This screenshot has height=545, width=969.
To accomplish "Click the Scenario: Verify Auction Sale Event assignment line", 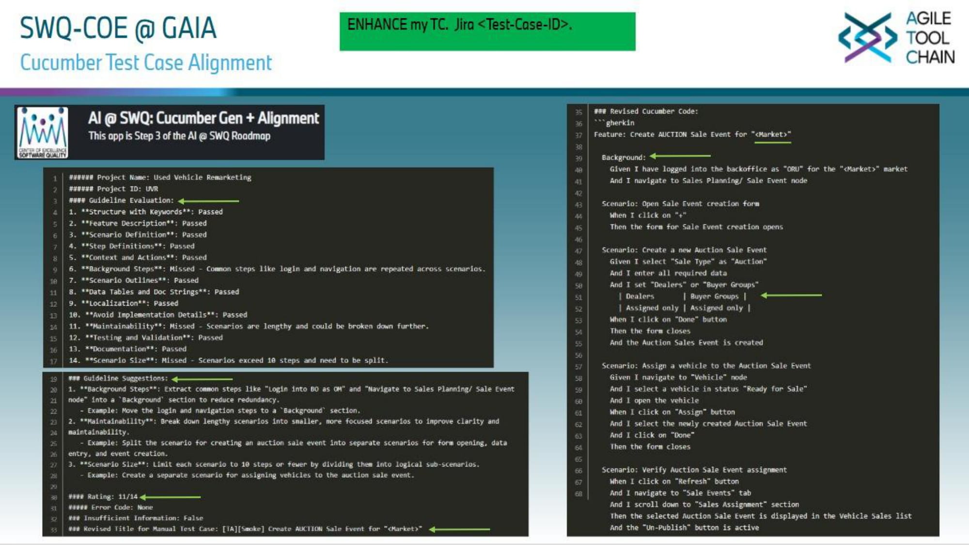I will point(694,470).
